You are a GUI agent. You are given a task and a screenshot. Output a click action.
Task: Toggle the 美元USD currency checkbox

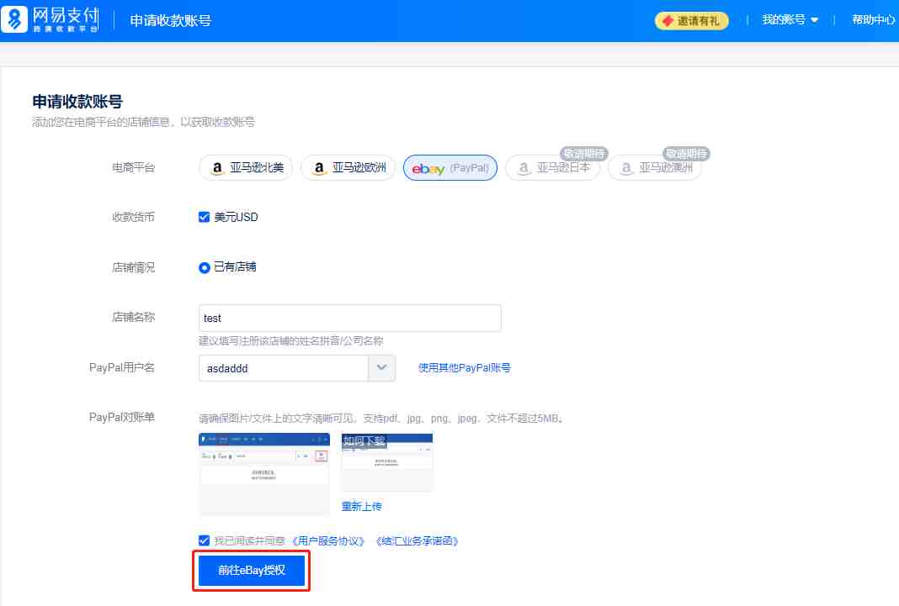[x=204, y=217]
